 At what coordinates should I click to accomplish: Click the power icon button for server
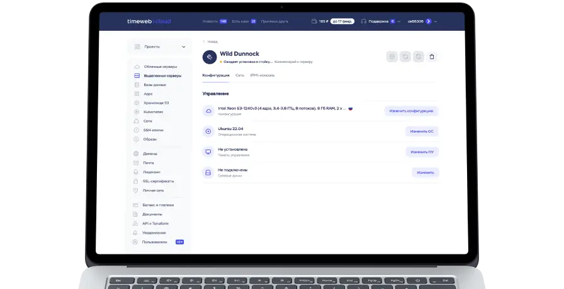(x=392, y=57)
